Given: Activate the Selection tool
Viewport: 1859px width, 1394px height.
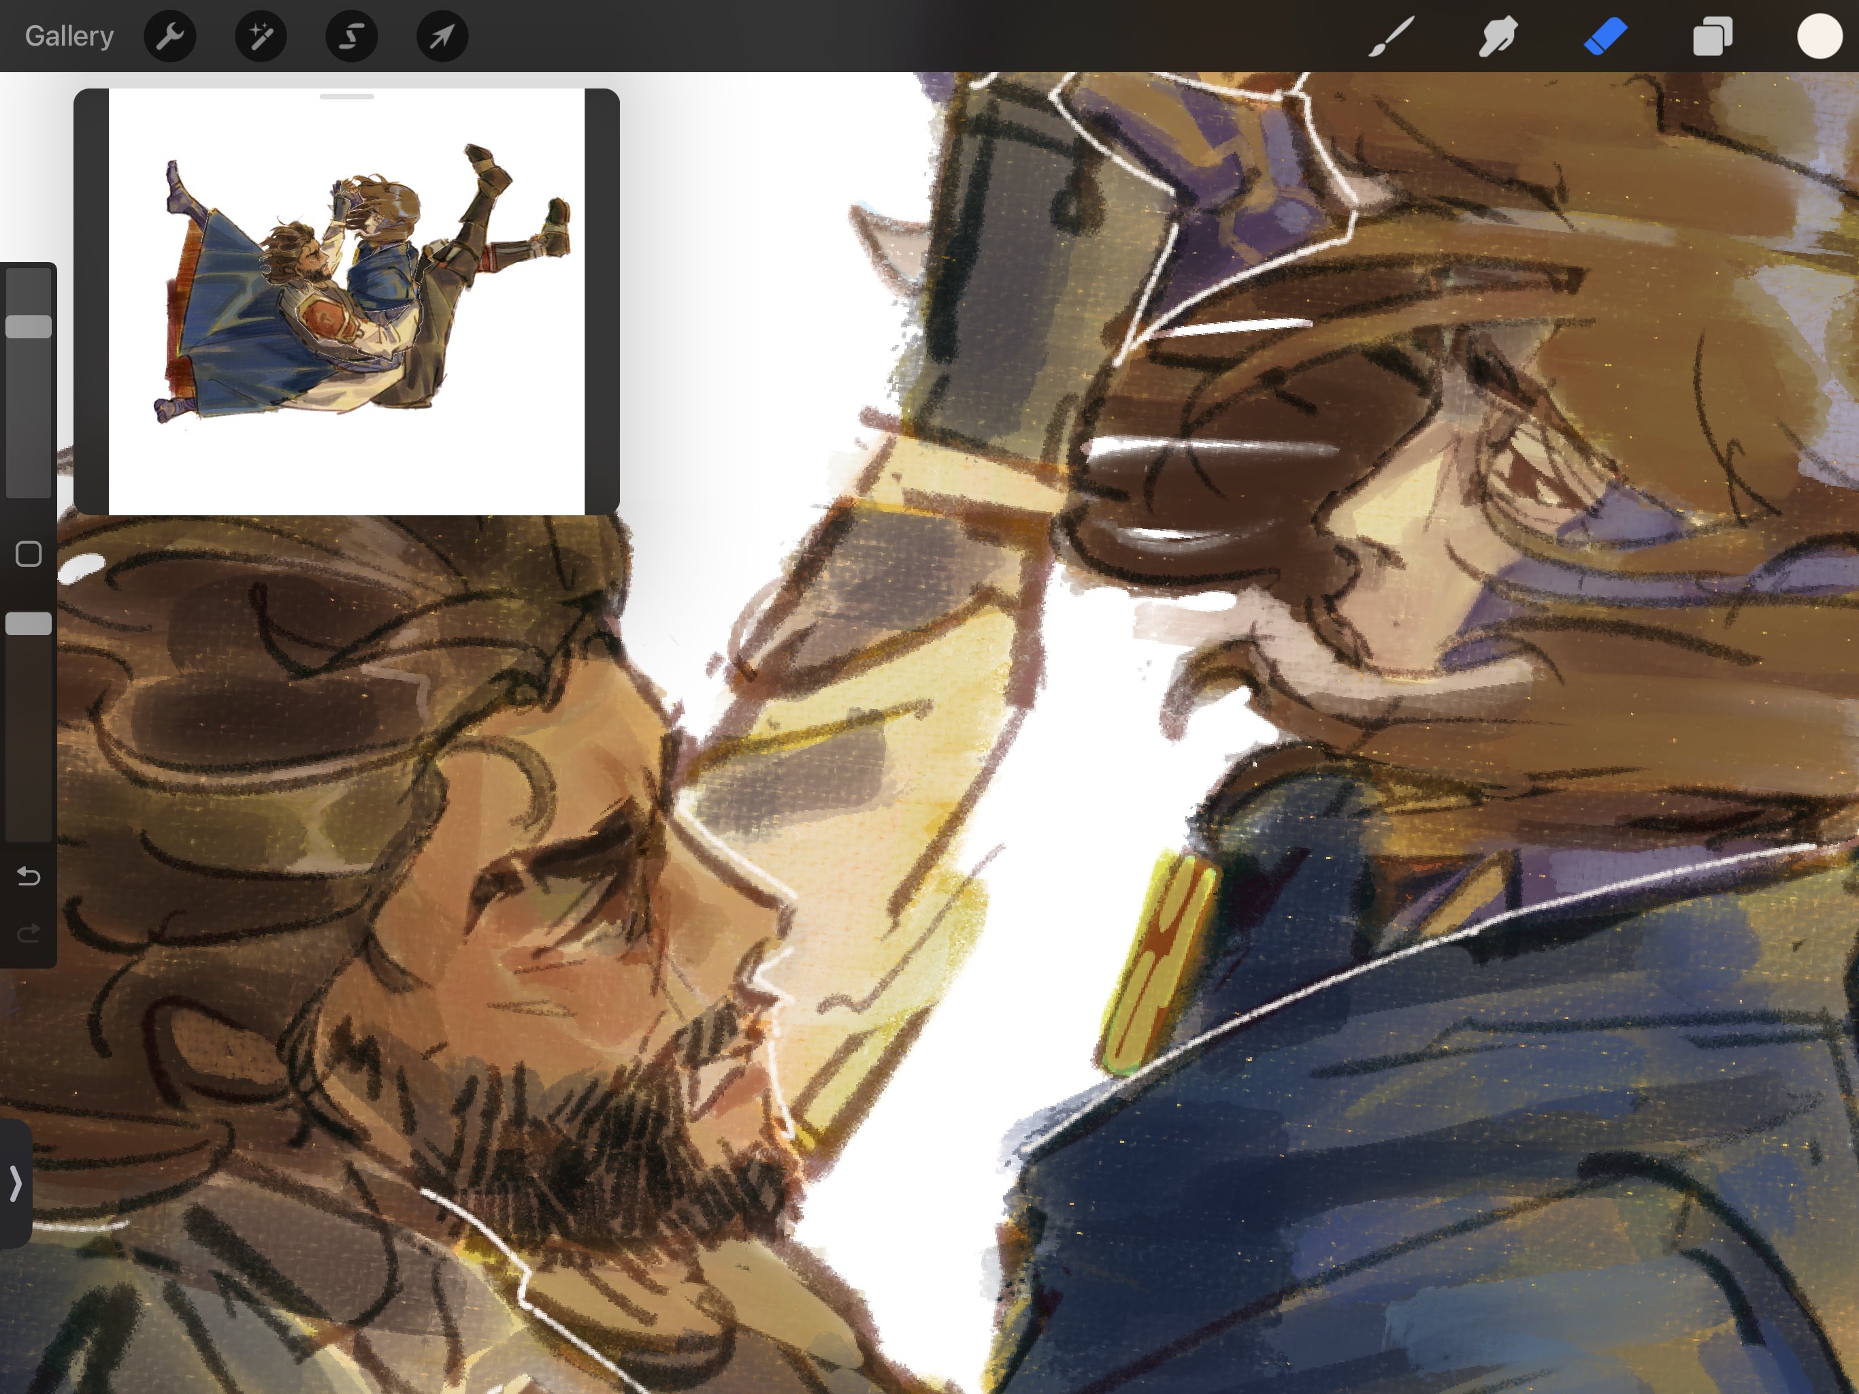Looking at the screenshot, I should tap(351, 36).
